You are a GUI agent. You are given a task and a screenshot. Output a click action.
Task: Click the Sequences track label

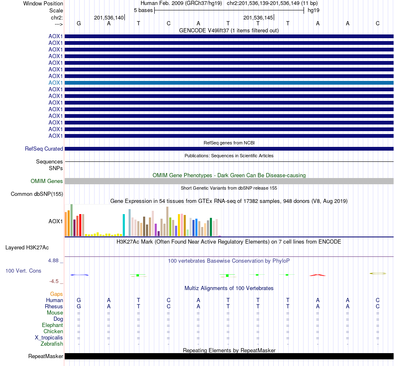(x=49, y=162)
